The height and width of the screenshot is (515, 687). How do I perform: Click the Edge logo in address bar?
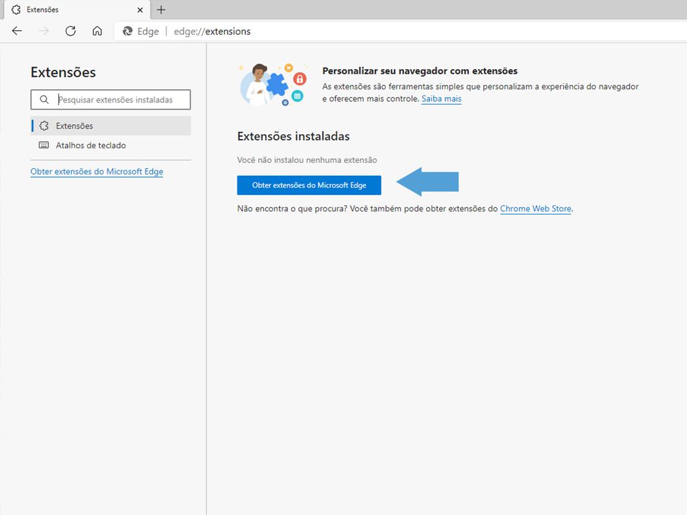click(127, 31)
